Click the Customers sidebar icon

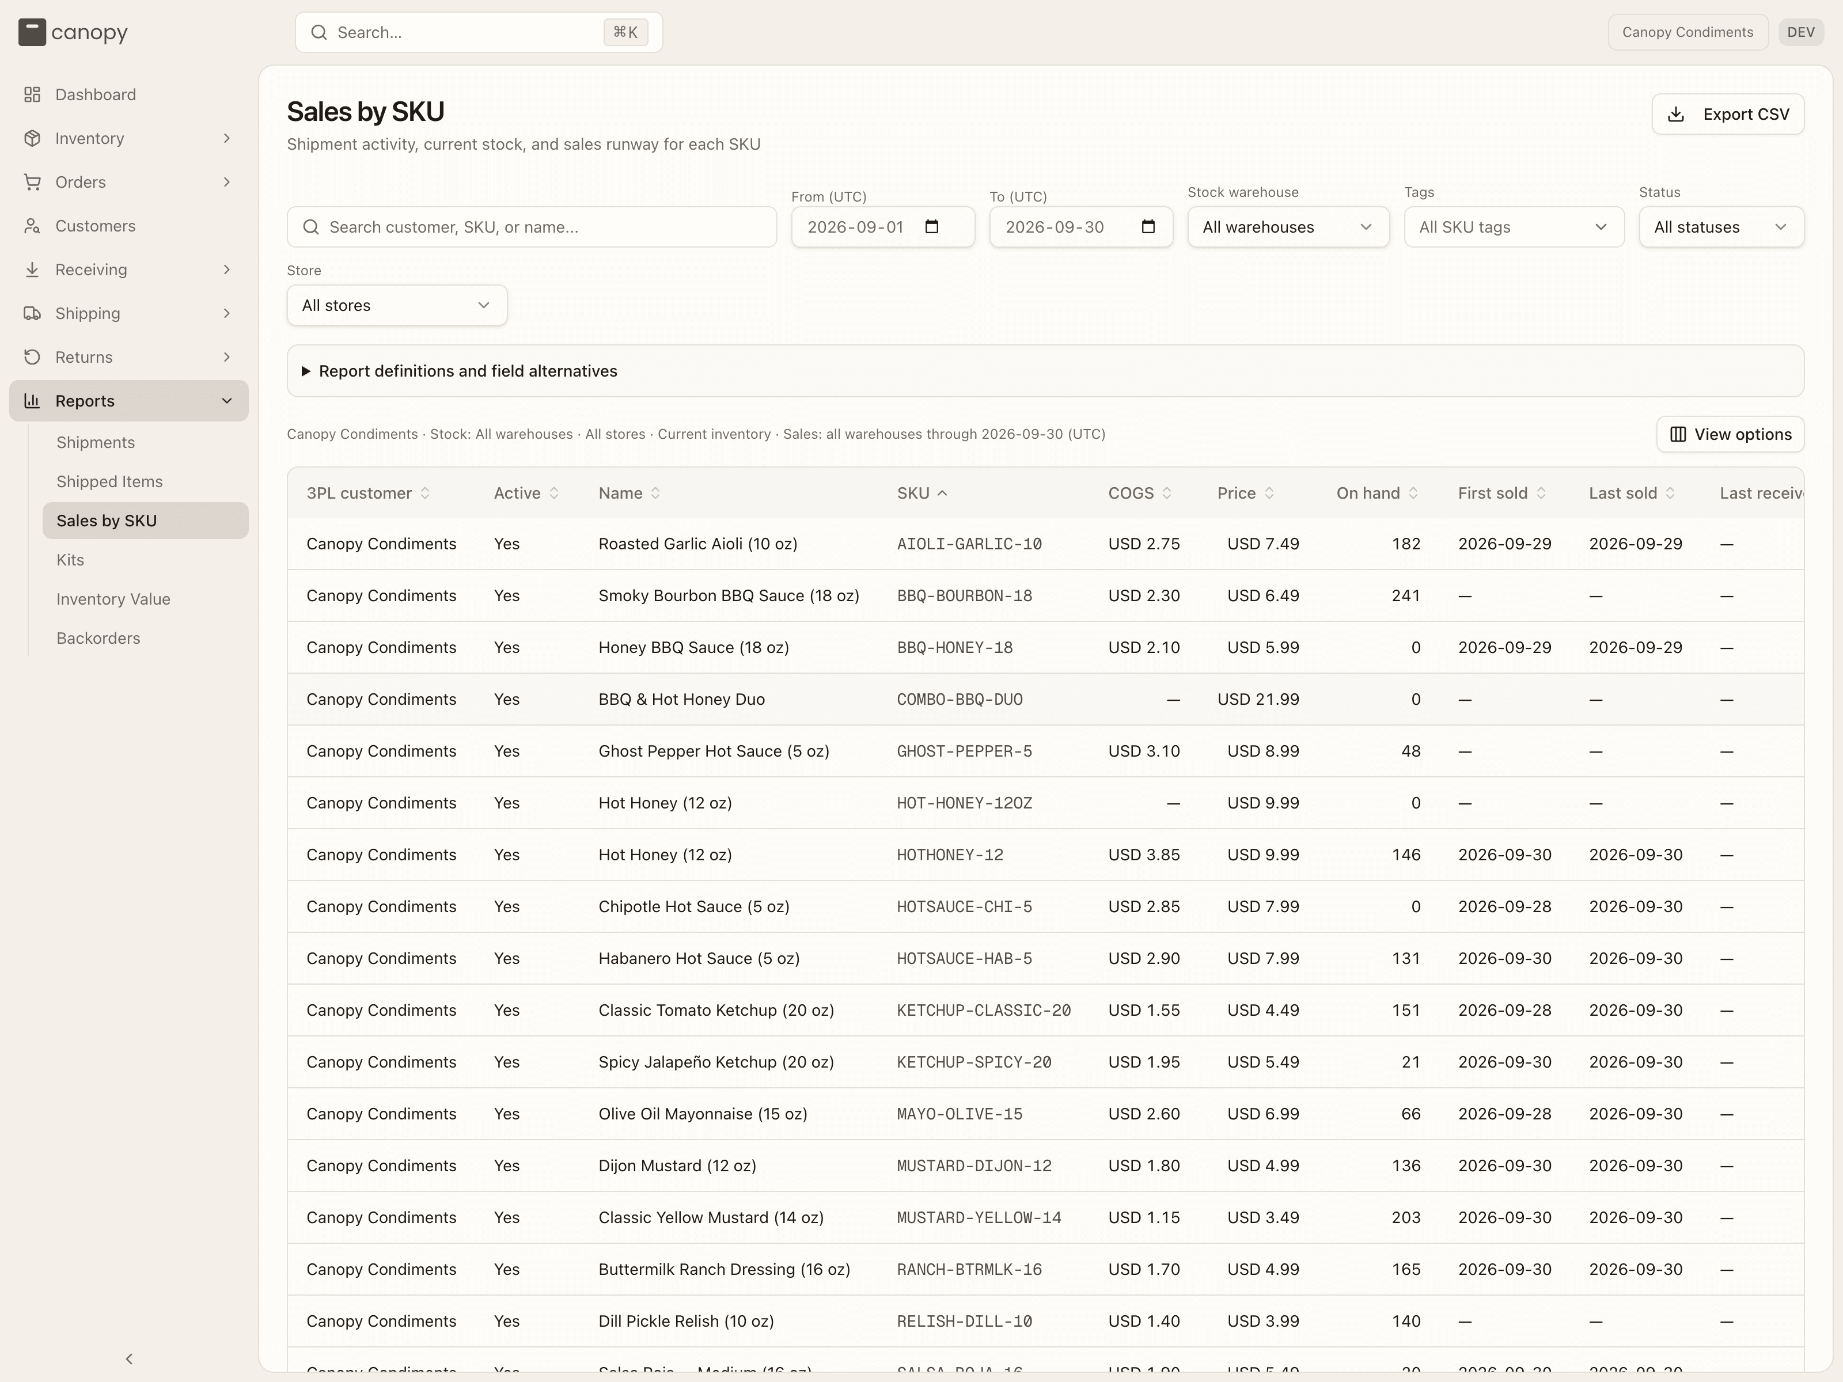click(x=32, y=226)
